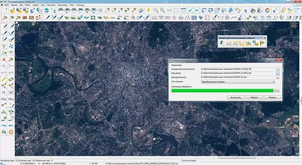302x165 pixels.
Task: Browse for the Панхроматический растр file
Action: (x=277, y=69)
